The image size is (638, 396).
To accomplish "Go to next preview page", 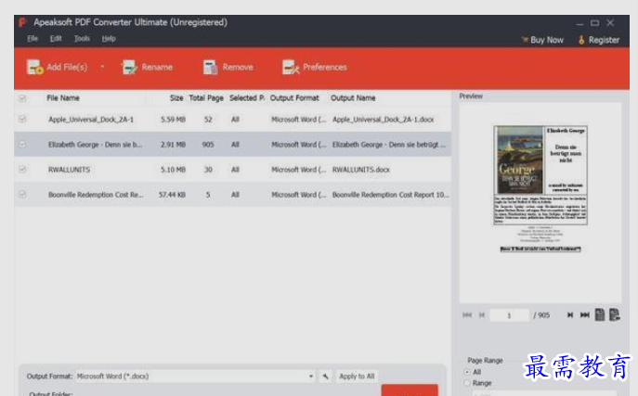I will pyautogui.click(x=570, y=315).
